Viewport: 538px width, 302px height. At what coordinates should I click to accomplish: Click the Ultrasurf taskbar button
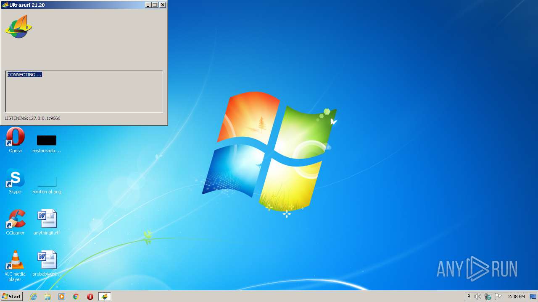[x=104, y=297]
